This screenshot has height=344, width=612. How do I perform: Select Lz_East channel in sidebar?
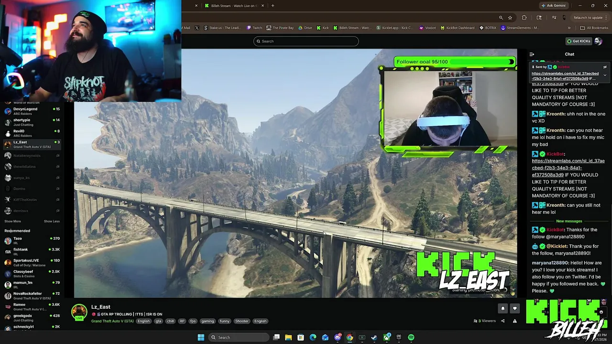point(33,144)
